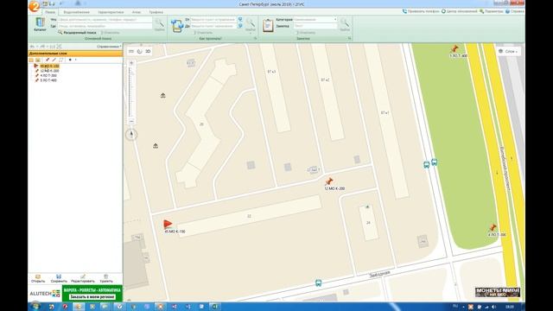Open the Характеристики ribbon tab
The width and height of the screenshot is (553, 311).
[x=111, y=12]
